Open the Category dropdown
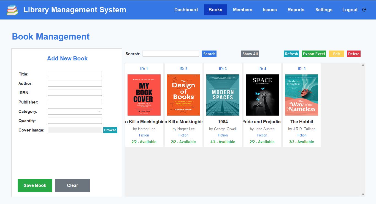This screenshot has height=204, width=376. click(75, 111)
